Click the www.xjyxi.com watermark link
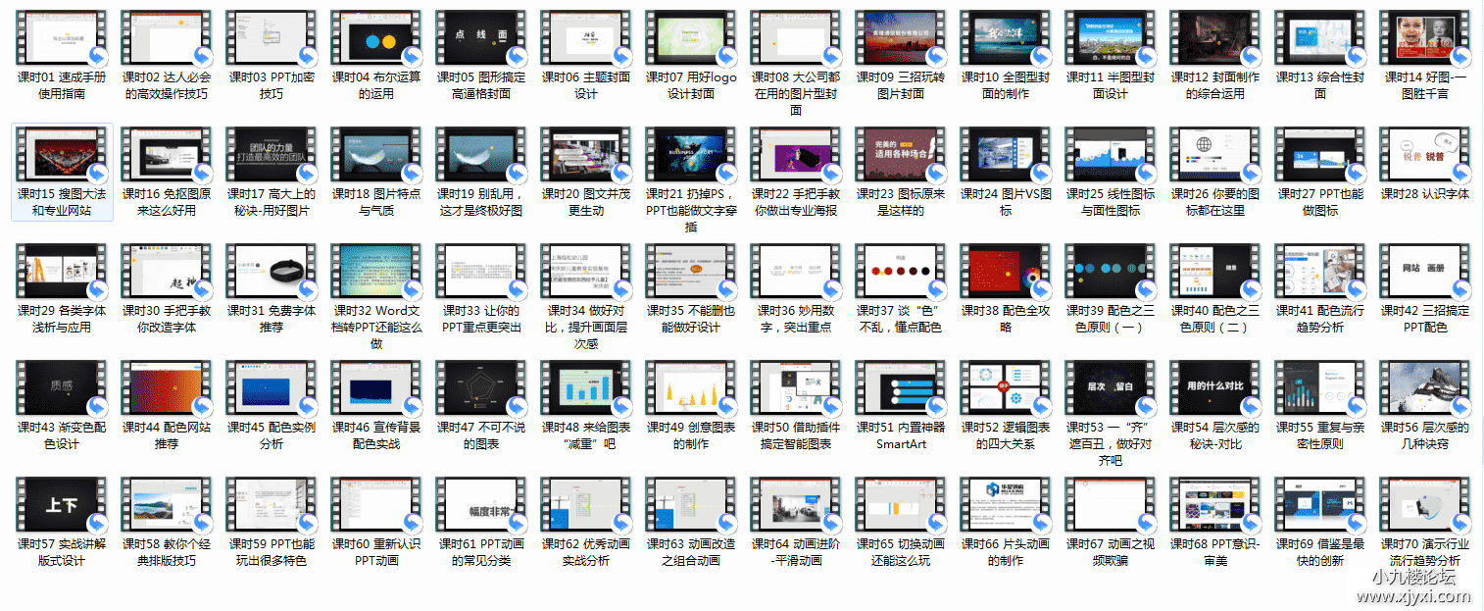This screenshot has width=1484, height=611. coord(1411,595)
